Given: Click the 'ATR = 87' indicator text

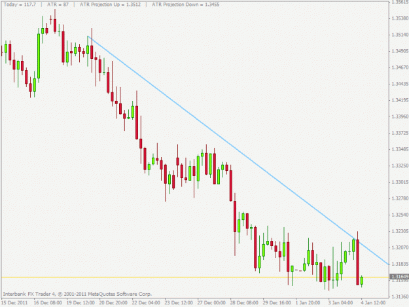Looking at the screenshot, I should tap(58, 5).
